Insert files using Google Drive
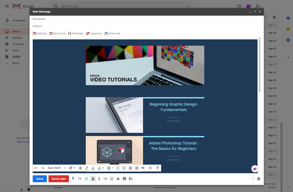The image size is (293, 192). pyautogui.click(x=118, y=179)
